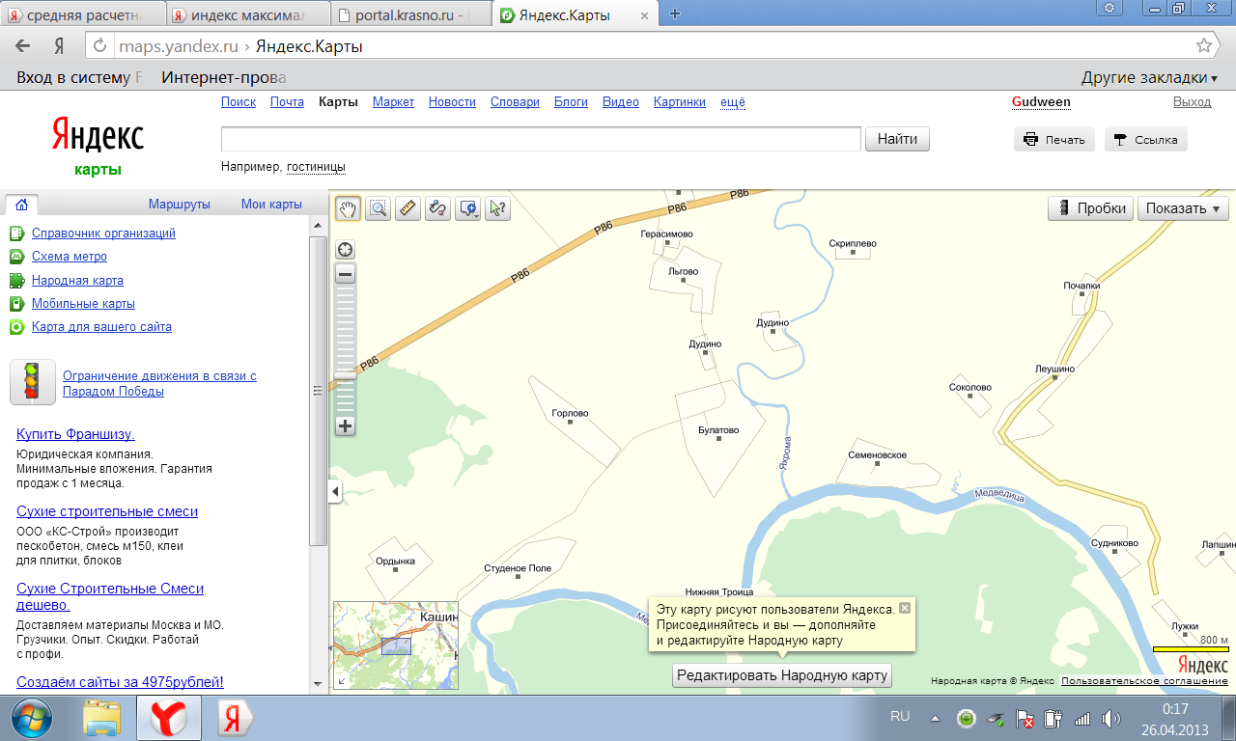This screenshot has width=1236, height=741.
Task: Open the Картинки service link
Action: point(680,102)
